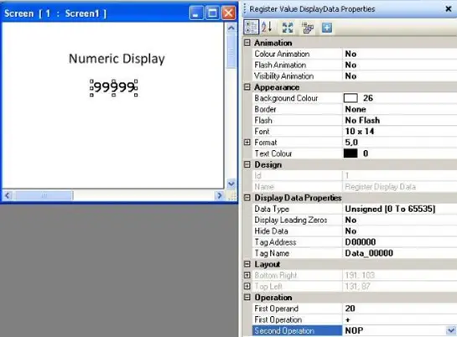Collapse the Animation category
This screenshot has height=337, width=457.
(x=247, y=43)
